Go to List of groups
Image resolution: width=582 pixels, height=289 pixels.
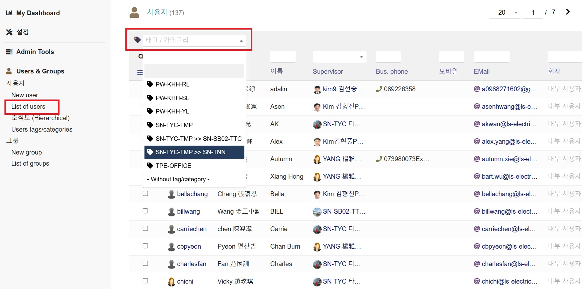tap(30, 163)
